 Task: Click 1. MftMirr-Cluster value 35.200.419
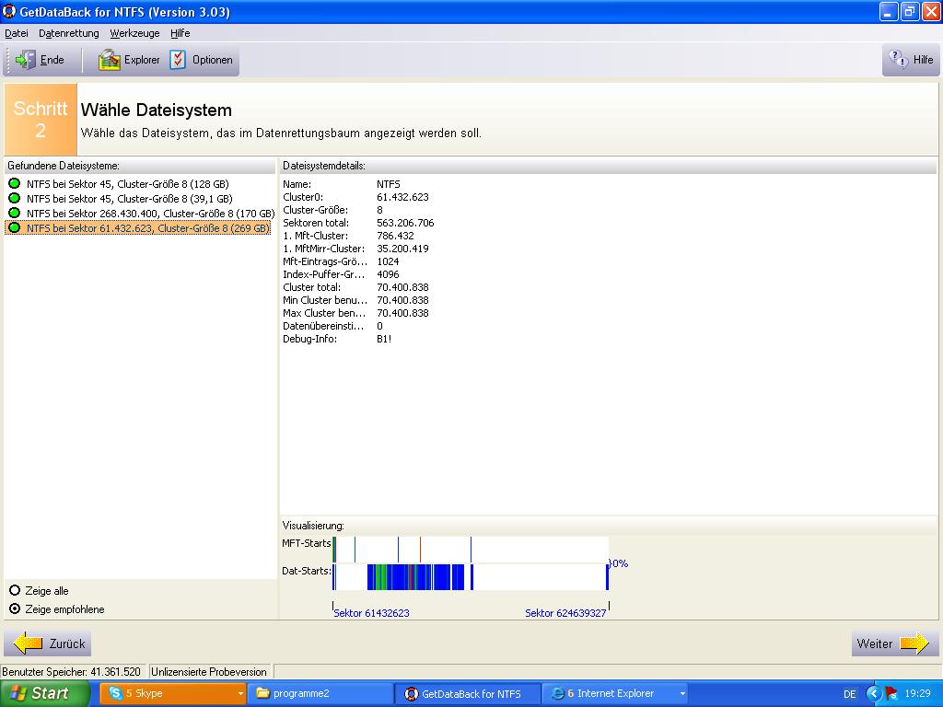[402, 249]
